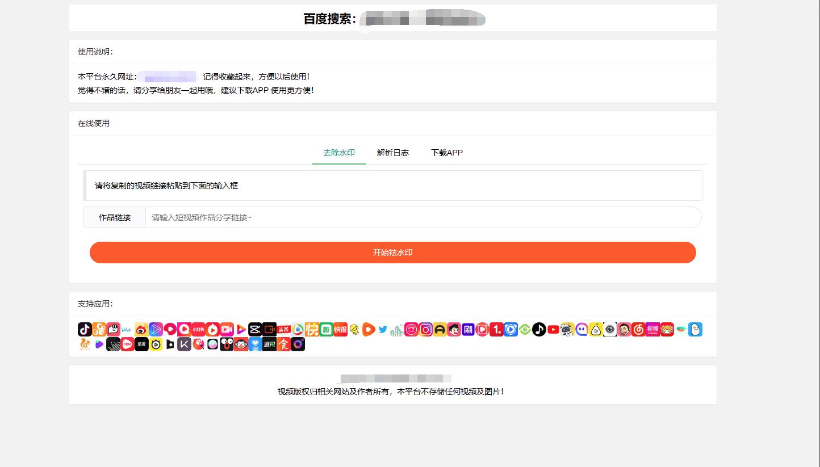This screenshot has height=467, width=820.
Task: Click the black round music-note icon
Action: (x=539, y=329)
